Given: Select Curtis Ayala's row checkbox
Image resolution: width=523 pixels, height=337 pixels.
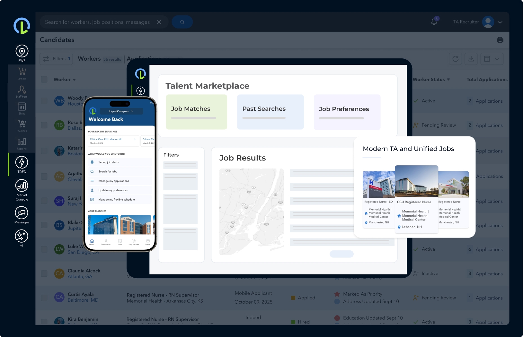Looking at the screenshot, I should pyautogui.click(x=44, y=298).
